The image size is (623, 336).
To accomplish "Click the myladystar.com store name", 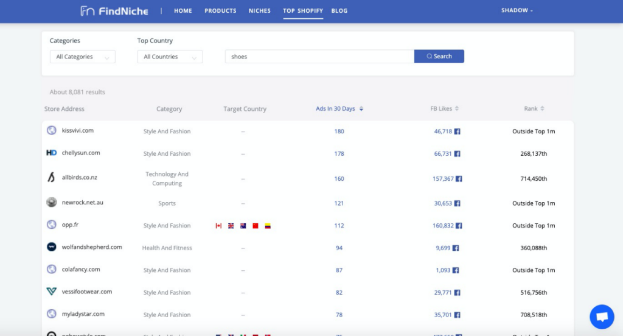I will [x=83, y=313].
